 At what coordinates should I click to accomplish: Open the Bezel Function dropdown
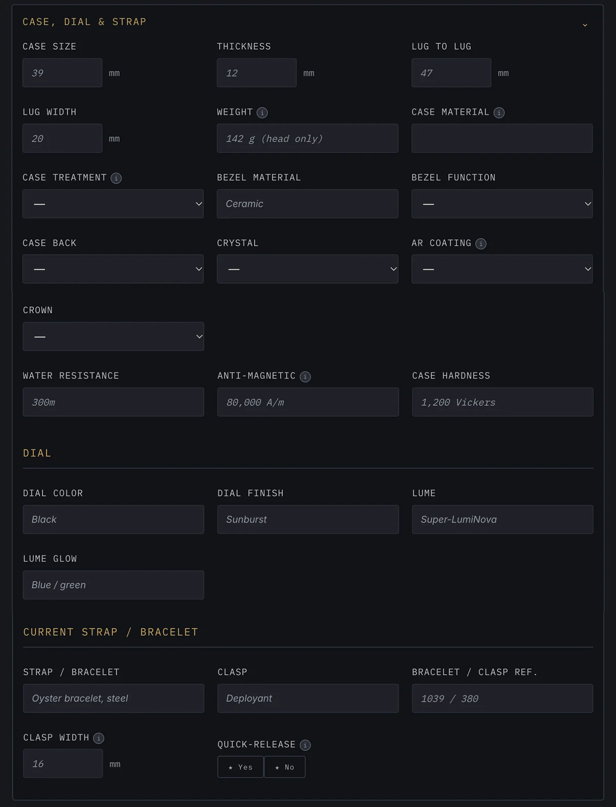tap(502, 204)
